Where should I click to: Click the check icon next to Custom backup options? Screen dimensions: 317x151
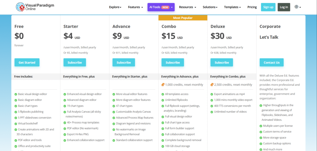(x=261, y=144)
